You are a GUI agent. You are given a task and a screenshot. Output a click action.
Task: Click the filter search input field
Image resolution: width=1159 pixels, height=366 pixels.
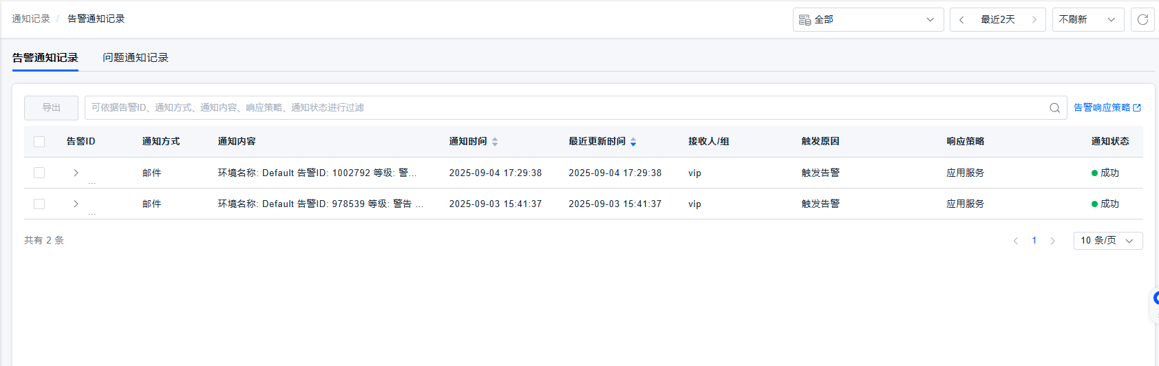pyautogui.click(x=564, y=108)
